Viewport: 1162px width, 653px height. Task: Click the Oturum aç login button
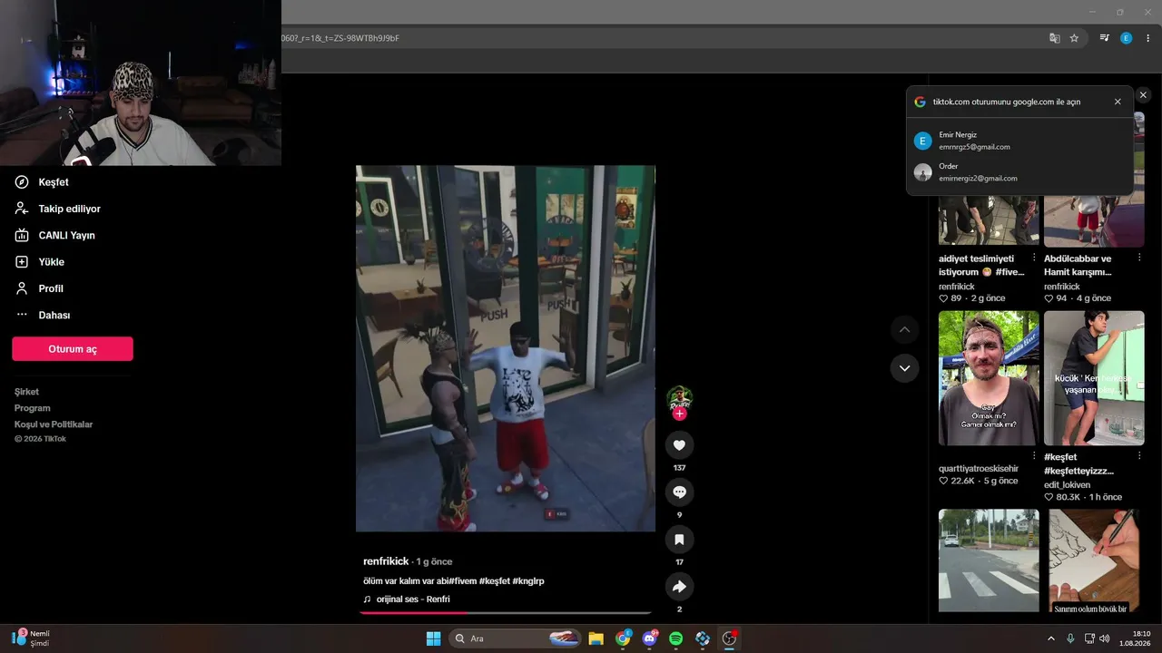click(73, 349)
